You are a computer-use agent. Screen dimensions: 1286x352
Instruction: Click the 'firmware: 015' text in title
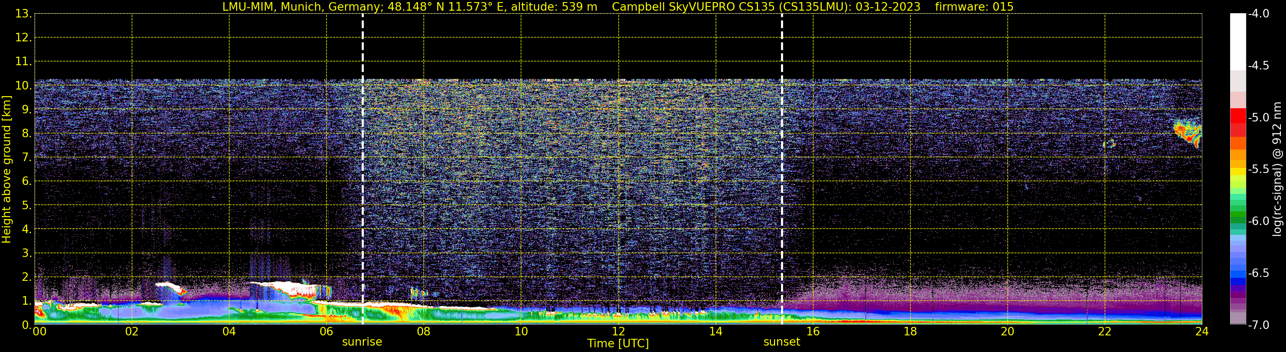[x=974, y=6]
